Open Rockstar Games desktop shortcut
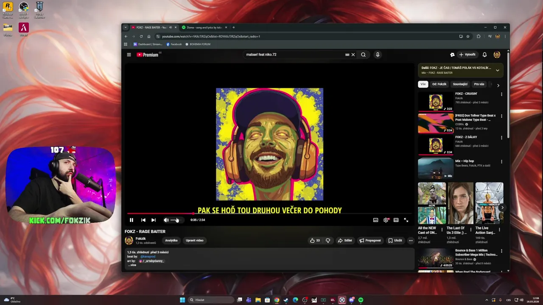This screenshot has width=543, height=305. point(8,10)
